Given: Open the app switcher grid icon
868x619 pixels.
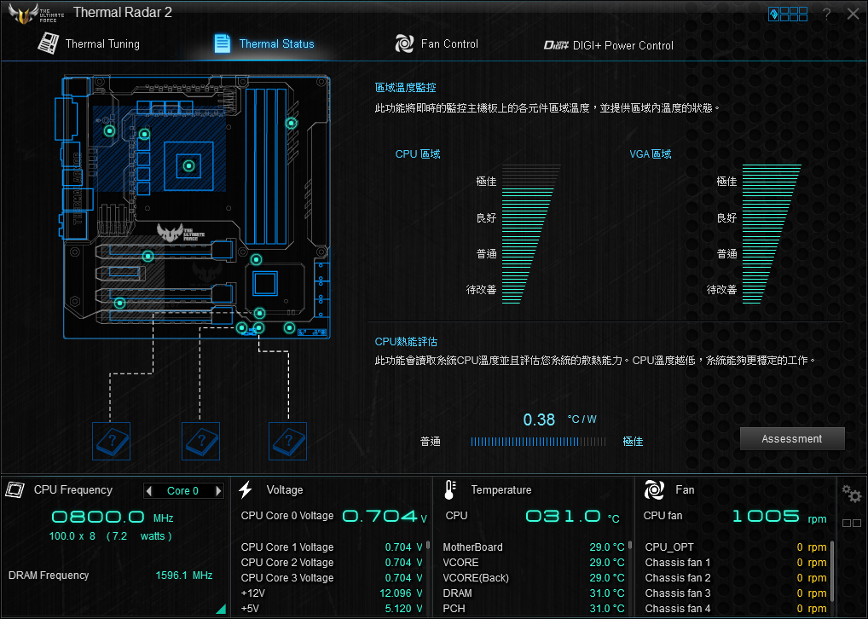Looking at the screenshot, I should pyautogui.click(x=787, y=14).
